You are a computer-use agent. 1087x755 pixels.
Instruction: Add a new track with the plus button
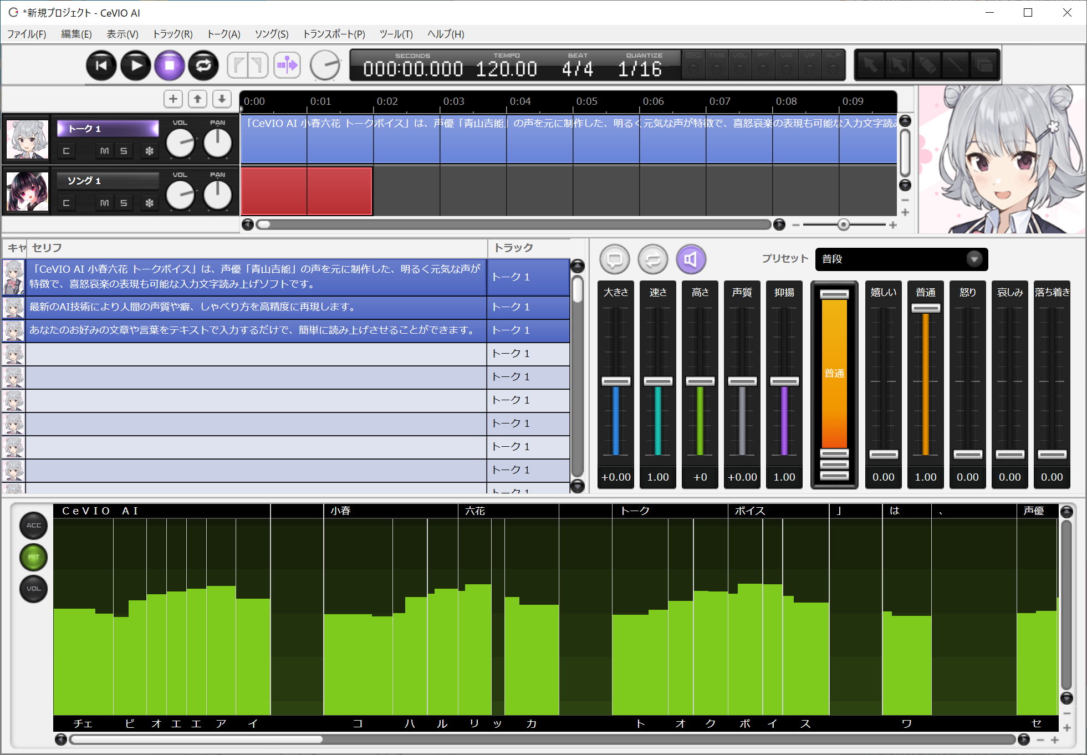tap(173, 99)
